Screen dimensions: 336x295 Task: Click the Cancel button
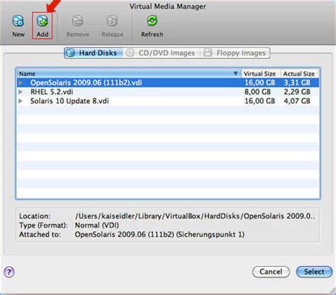271,272
